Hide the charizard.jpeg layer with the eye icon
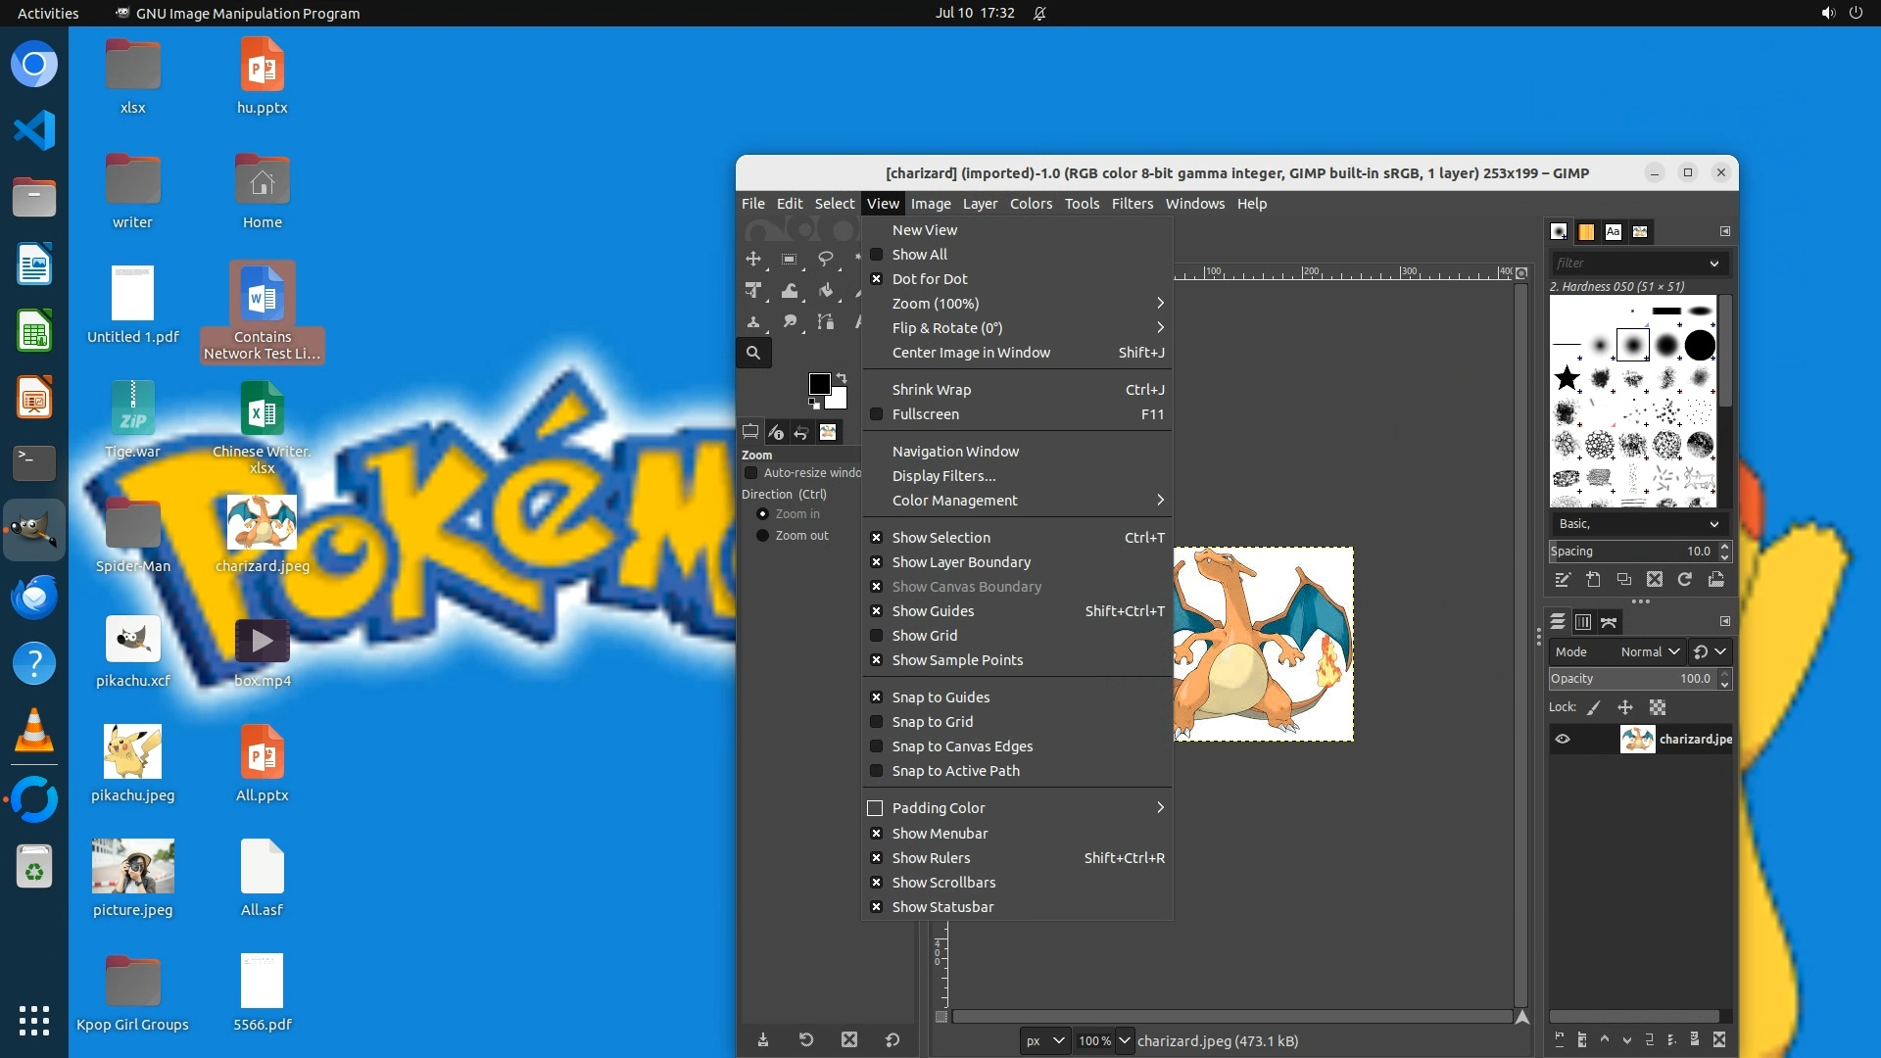This screenshot has width=1881, height=1058. [1563, 740]
